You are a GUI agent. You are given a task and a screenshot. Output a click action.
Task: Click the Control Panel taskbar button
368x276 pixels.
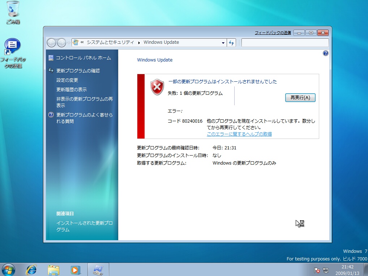pos(98,269)
